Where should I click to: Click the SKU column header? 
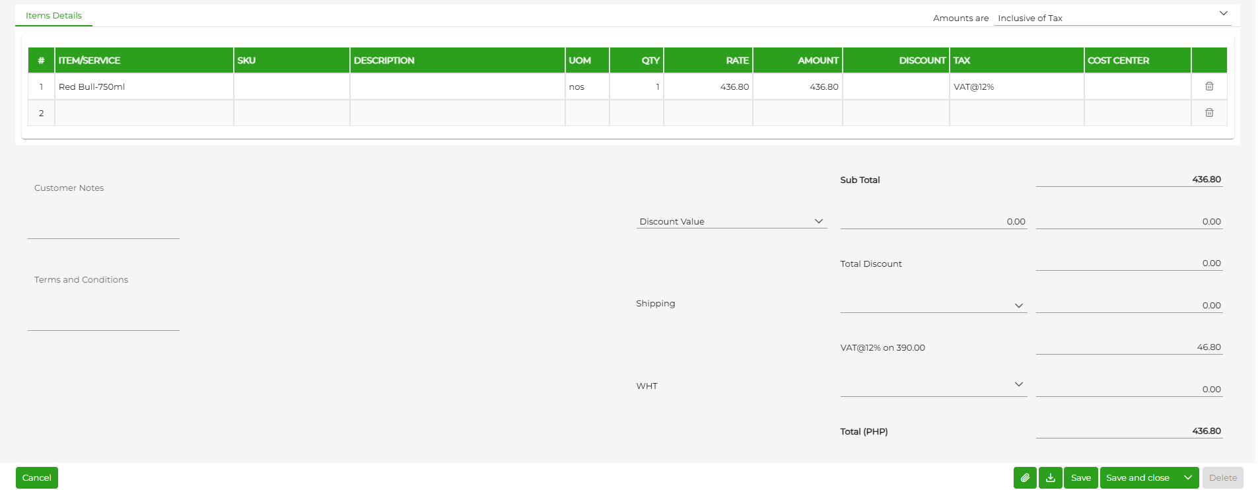[x=291, y=60]
